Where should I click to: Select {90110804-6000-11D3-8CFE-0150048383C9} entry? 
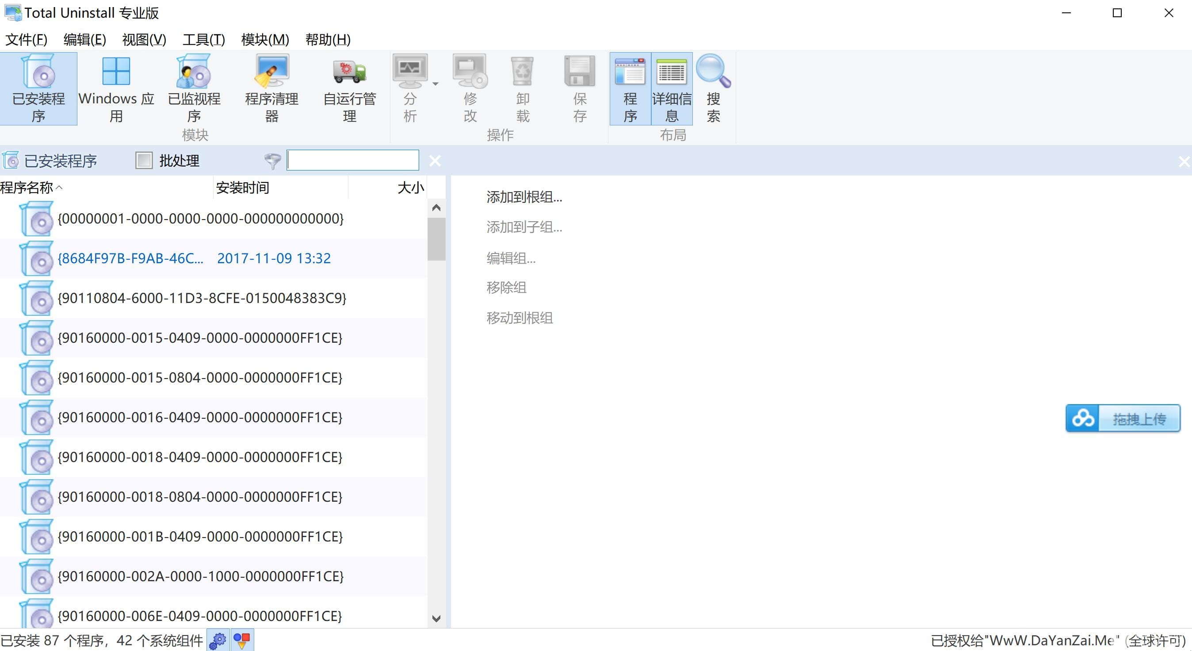213,298
